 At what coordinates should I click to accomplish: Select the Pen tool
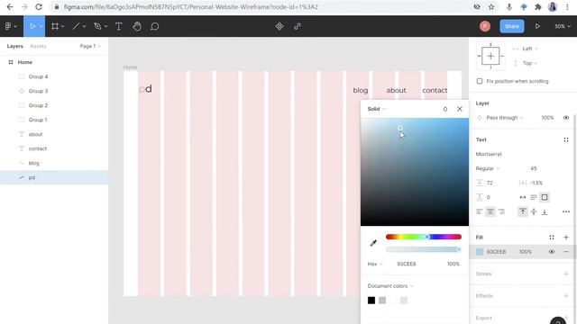click(97, 26)
